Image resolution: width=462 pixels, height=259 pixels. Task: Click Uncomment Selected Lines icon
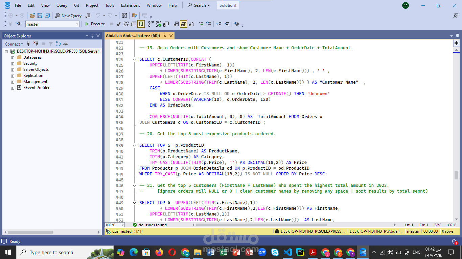pos(209,24)
